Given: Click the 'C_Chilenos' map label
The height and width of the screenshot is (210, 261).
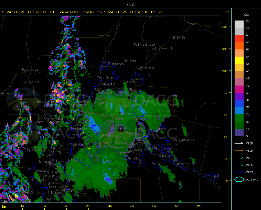Looking at the screenshot, I should point(30,82).
